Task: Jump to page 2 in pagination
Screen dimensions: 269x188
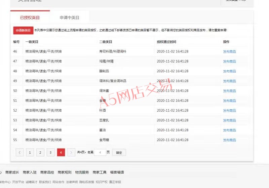Action: pos(40,152)
